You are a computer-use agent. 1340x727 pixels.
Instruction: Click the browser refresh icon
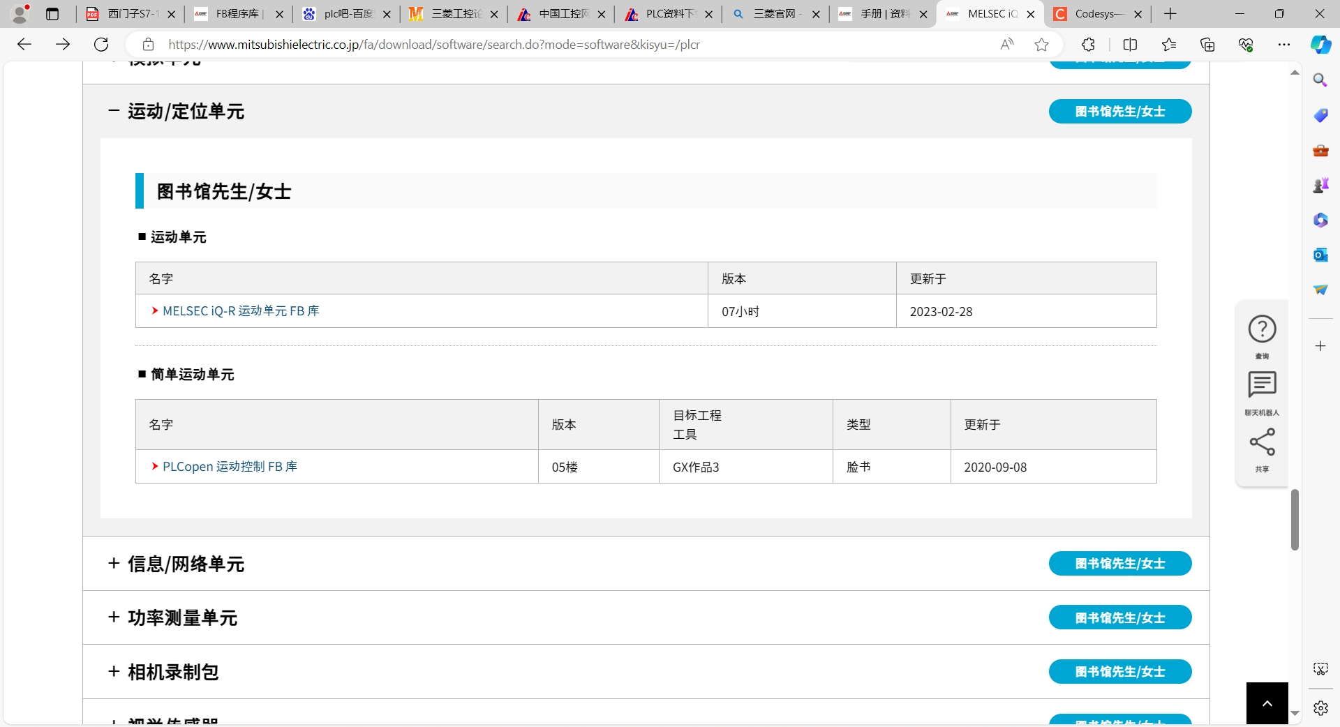point(101,45)
